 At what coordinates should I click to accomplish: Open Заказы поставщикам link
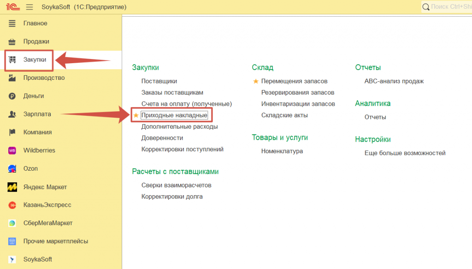[x=172, y=92]
